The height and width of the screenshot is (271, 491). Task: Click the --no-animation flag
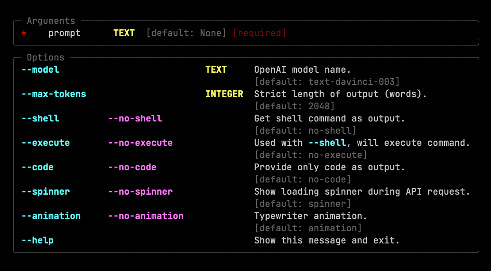(145, 216)
